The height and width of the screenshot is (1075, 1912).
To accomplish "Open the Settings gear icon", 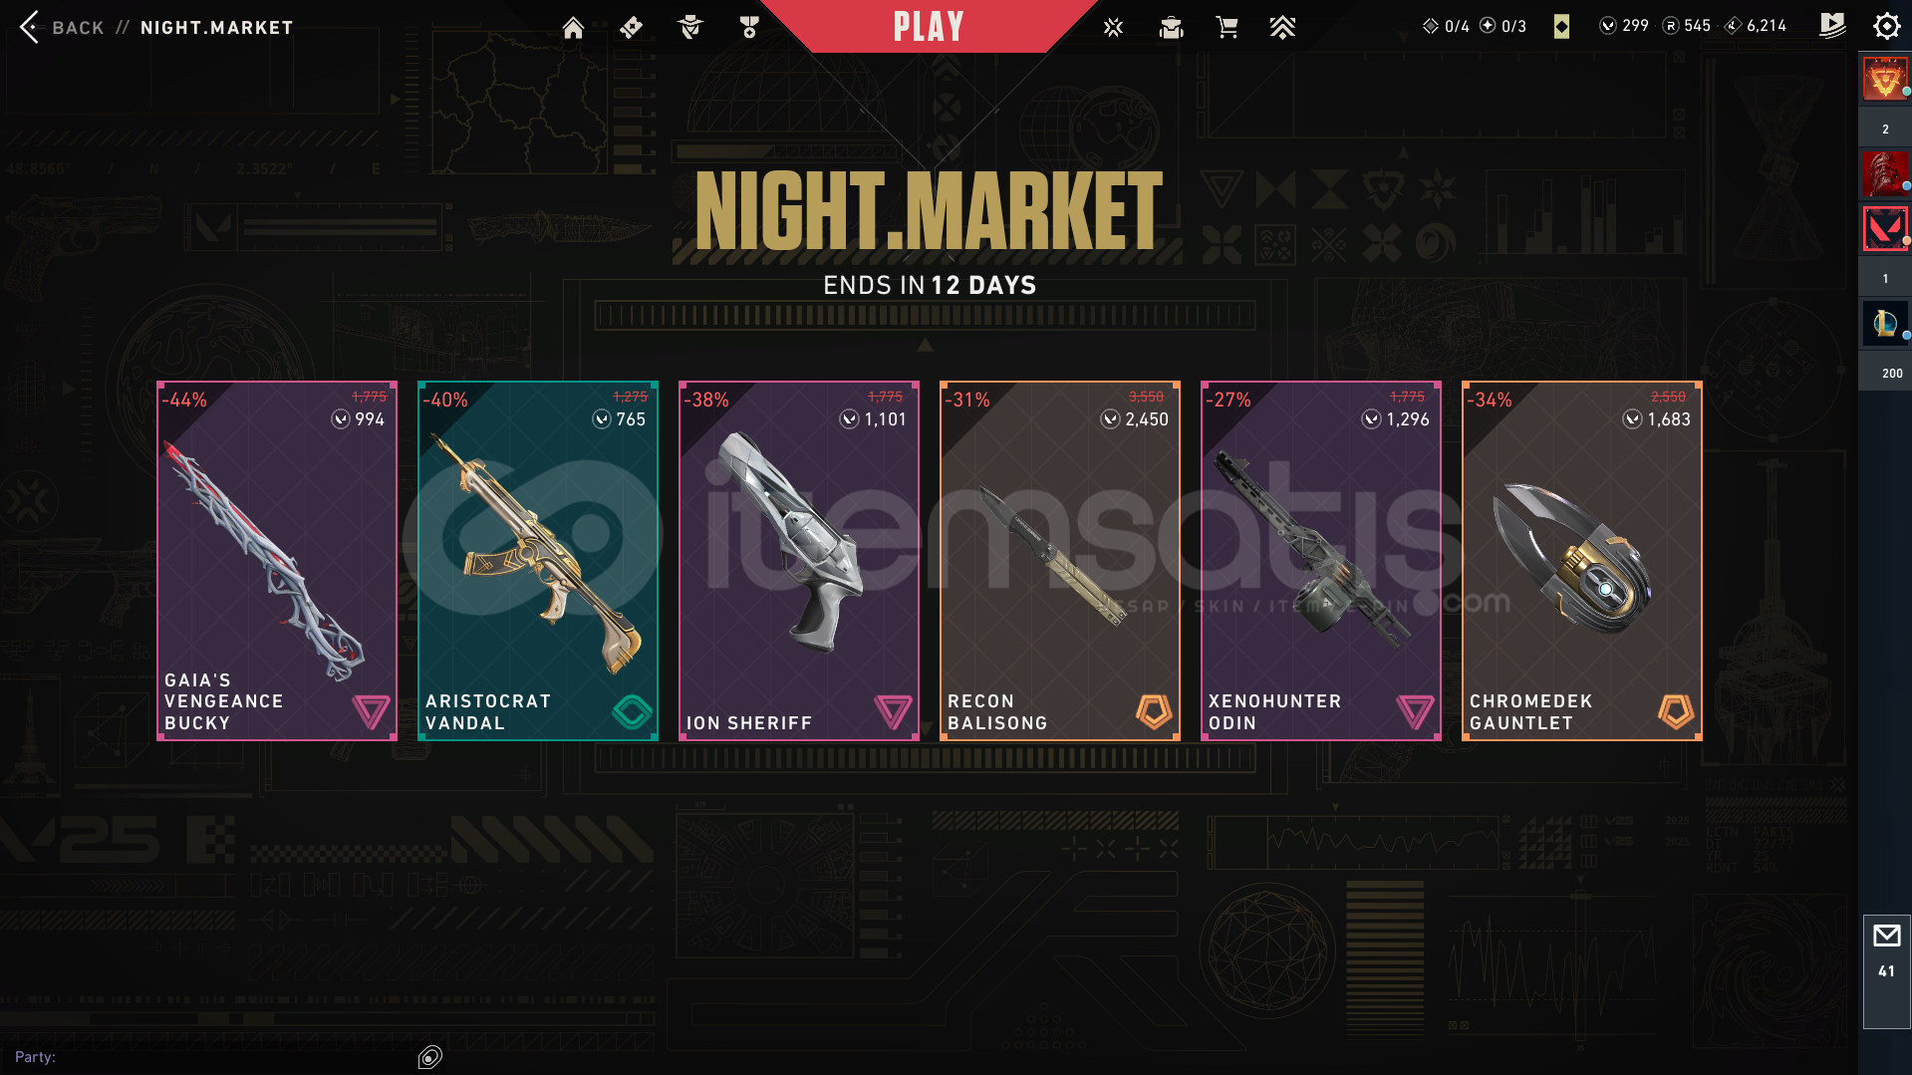I will [1886, 27].
